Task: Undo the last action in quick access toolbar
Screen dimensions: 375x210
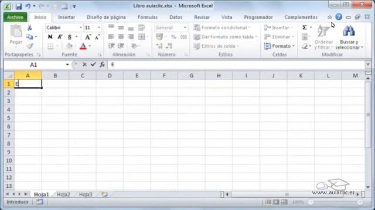Action: click(28, 6)
